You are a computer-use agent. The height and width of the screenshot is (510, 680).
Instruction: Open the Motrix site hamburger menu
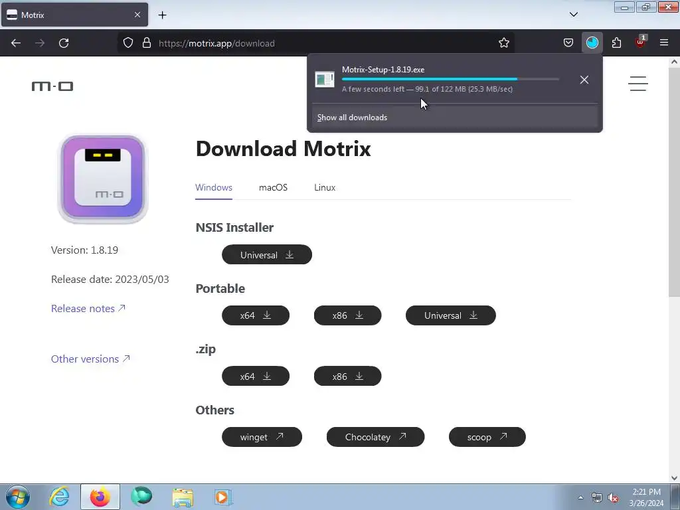tap(638, 83)
